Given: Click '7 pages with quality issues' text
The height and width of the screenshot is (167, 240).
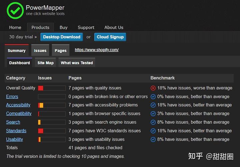Looking at the screenshot, I should point(95,88).
